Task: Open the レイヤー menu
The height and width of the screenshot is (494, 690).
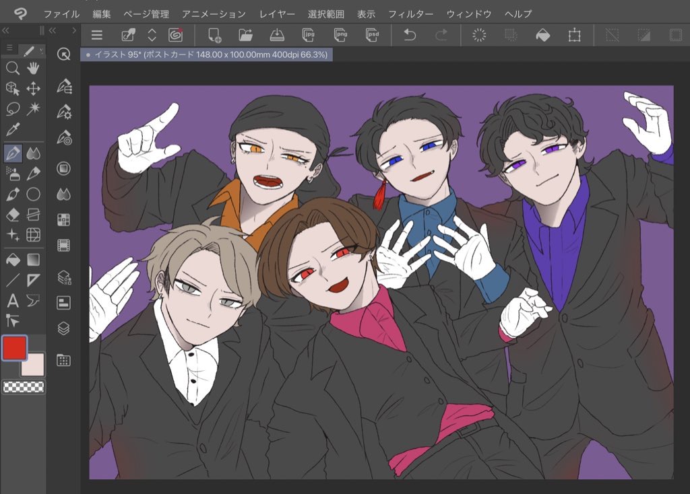Action: pyautogui.click(x=277, y=13)
